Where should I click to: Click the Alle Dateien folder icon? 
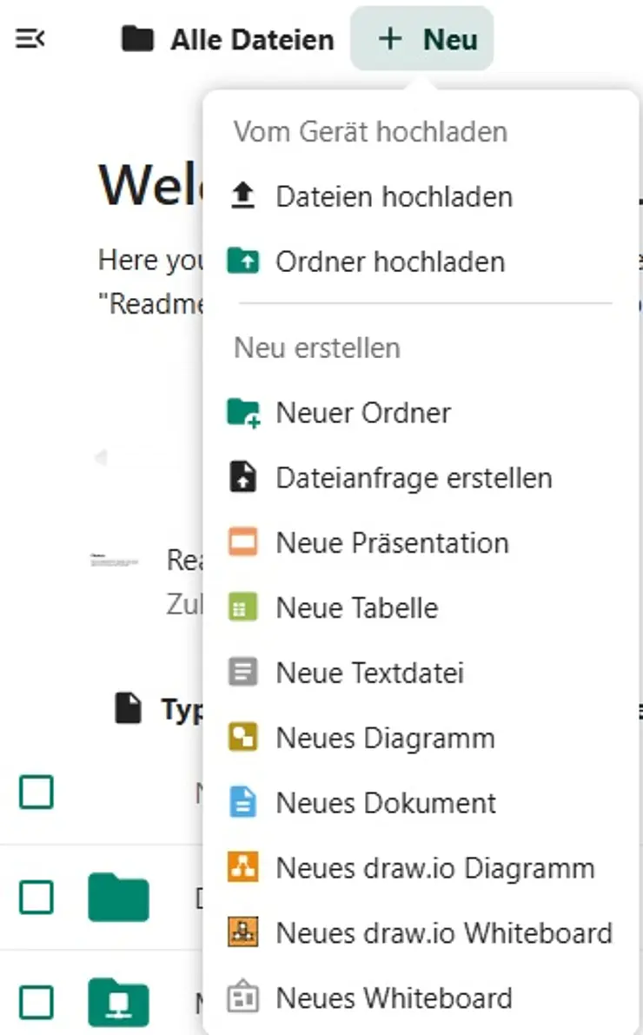pos(137,39)
